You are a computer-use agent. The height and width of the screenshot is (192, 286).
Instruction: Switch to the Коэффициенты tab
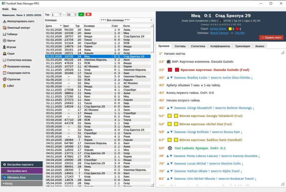click(x=220, y=46)
